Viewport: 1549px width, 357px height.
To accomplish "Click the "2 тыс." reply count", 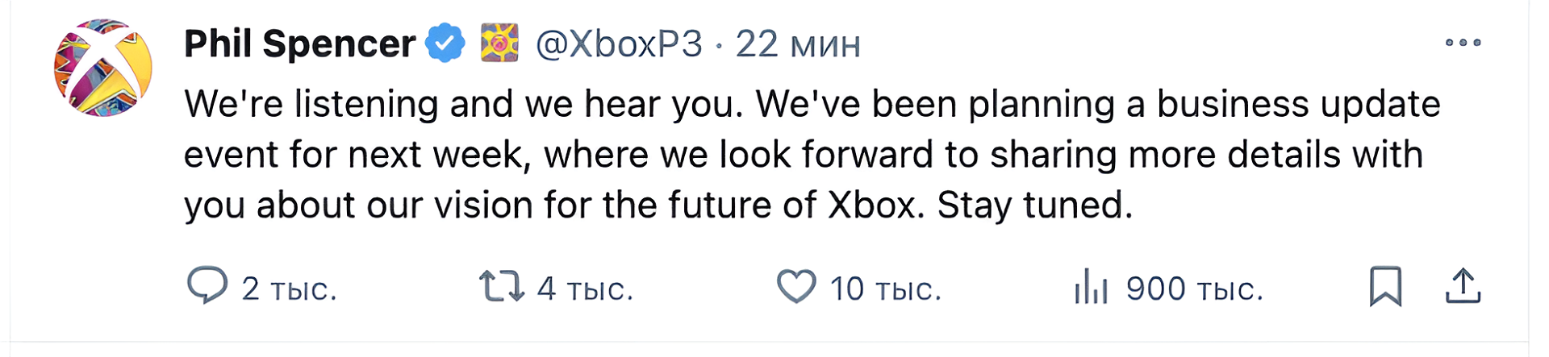I will [289, 289].
